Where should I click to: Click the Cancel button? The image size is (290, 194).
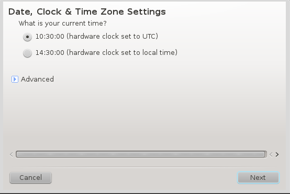(30, 178)
